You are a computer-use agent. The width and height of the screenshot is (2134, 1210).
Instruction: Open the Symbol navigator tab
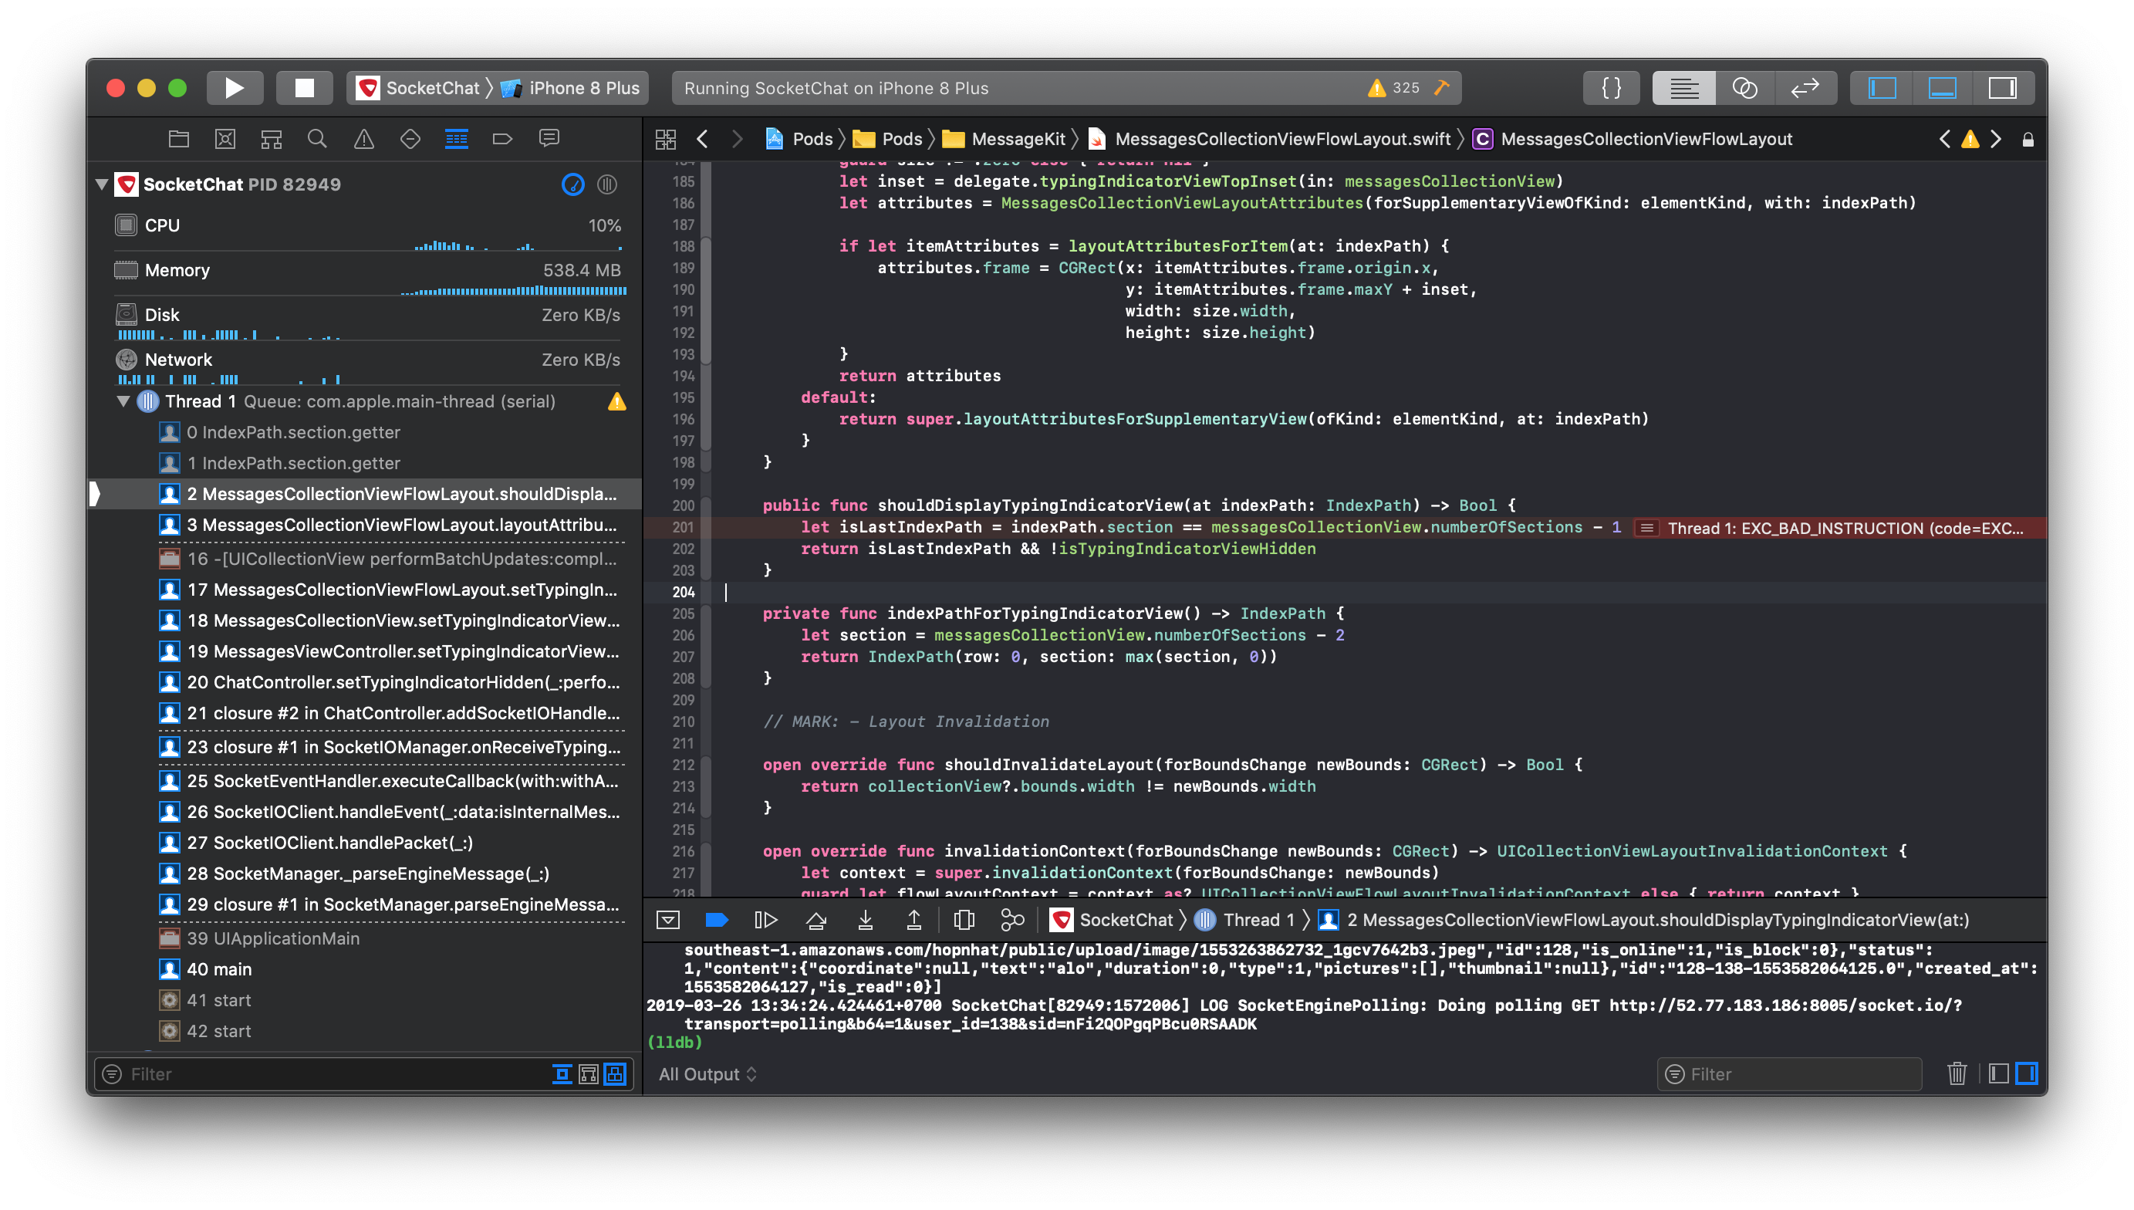pos(271,138)
